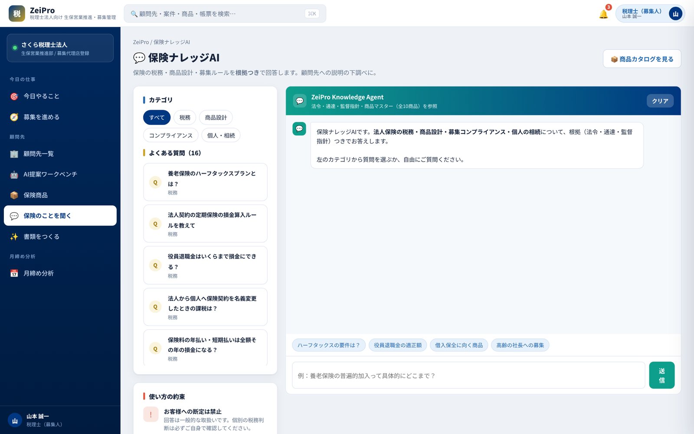Click the ⌘K shortcut badge
The width and height of the screenshot is (694, 434).
pos(312,14)
